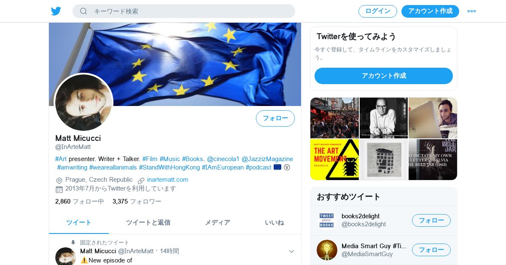Switch to the ツイートと返信 tab

pos(148,223)
